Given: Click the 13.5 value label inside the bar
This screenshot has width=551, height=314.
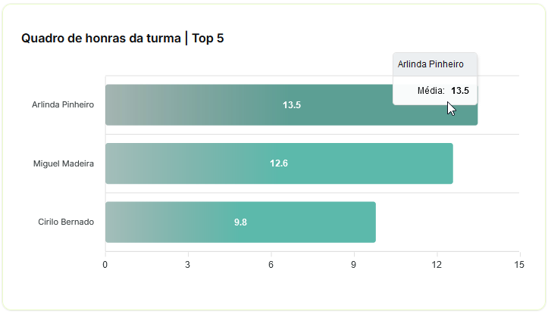Looking at the screenshot, I should 292,105.
